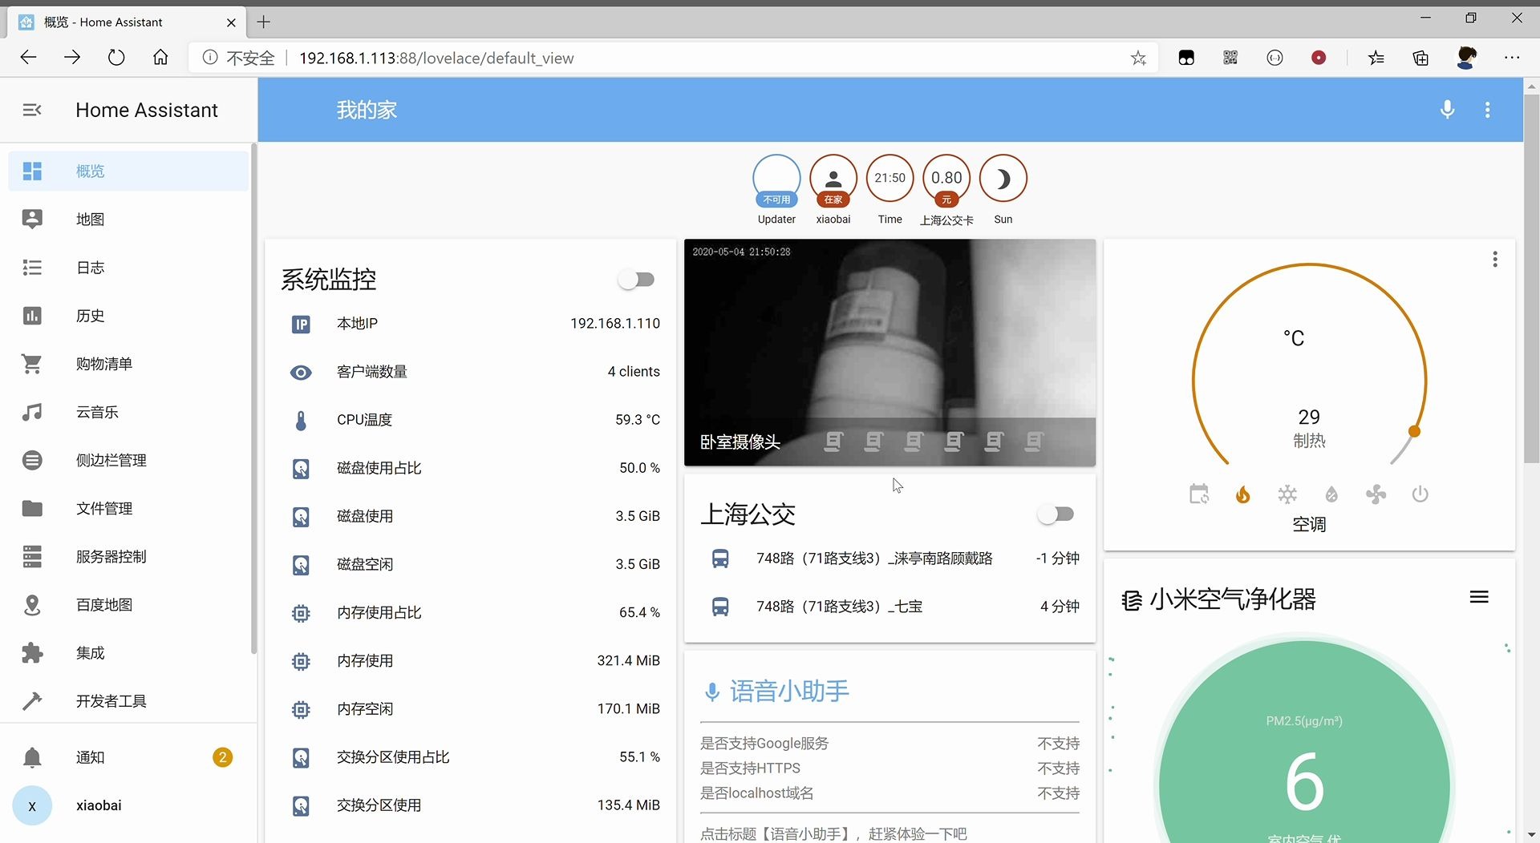1540x843 pixels.
Task: Open the 小米空气净化器 hamburger menu
Action: (1479, 597)
